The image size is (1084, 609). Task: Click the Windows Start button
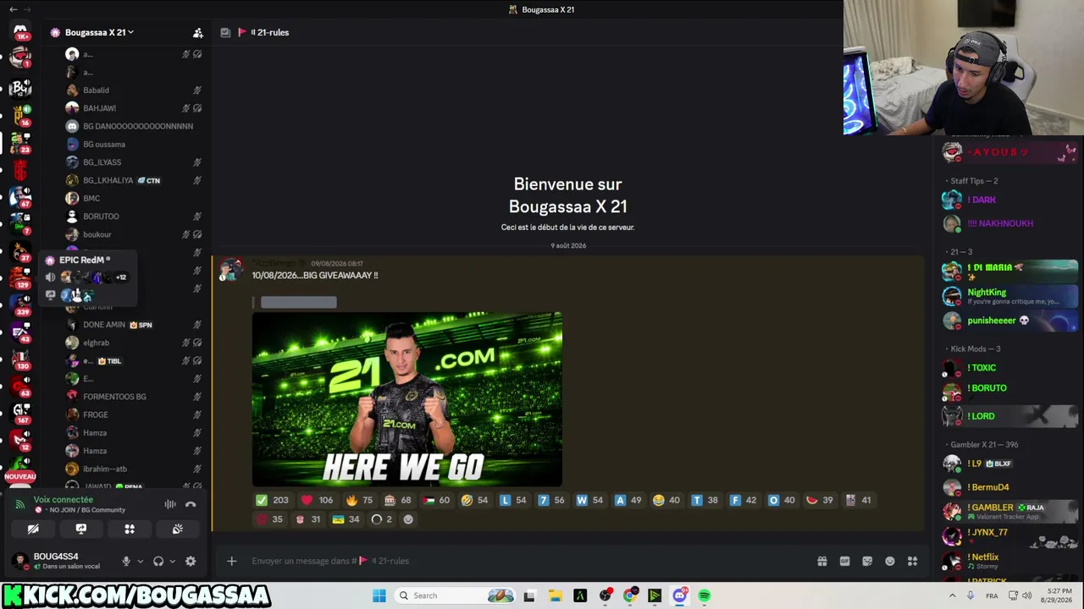[x=379, y=595]
